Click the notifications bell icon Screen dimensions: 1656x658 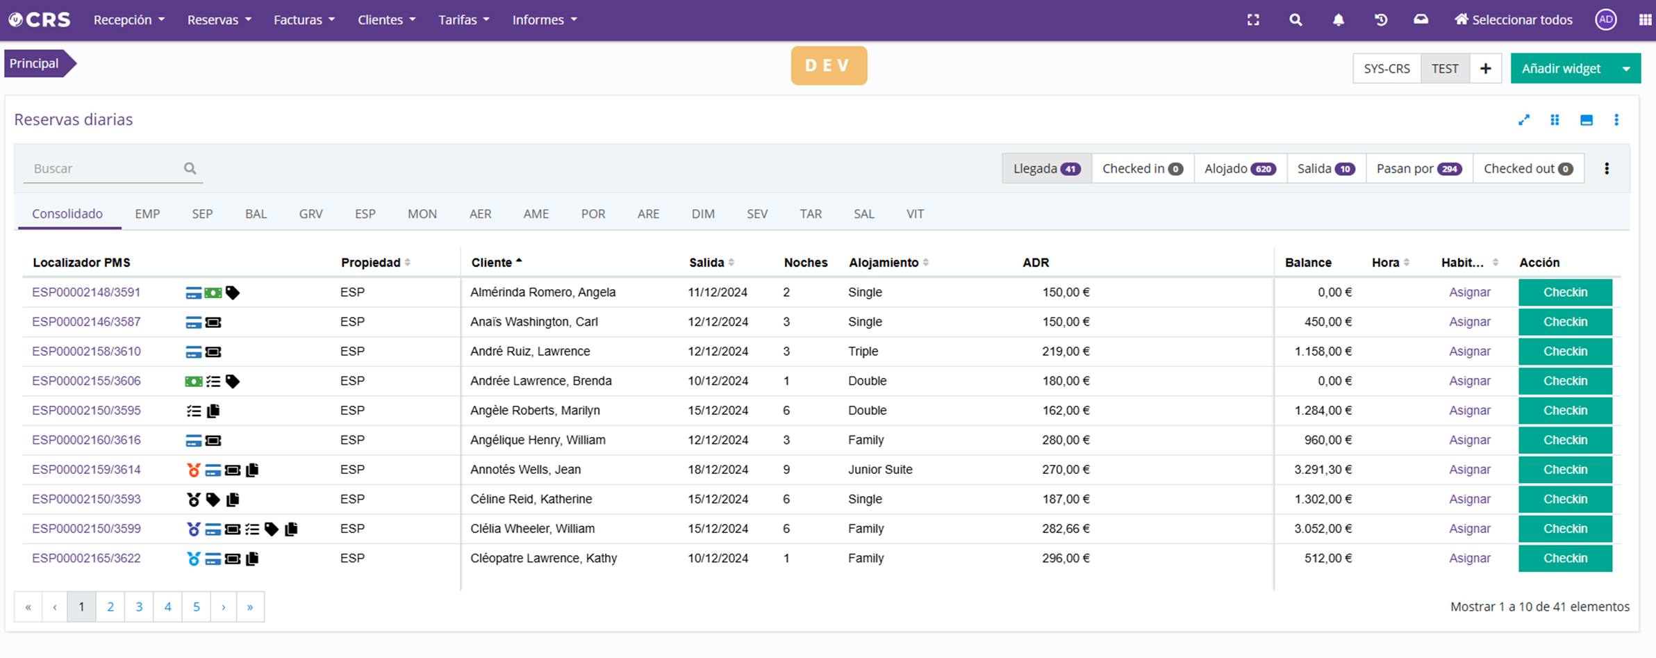point(1338,20)
